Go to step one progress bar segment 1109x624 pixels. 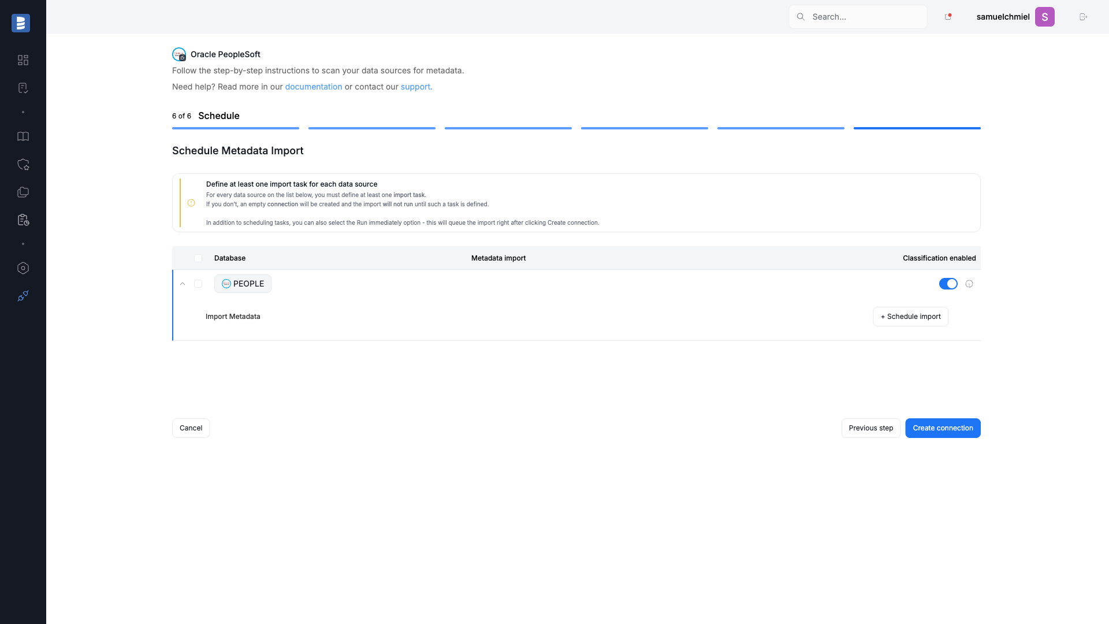[236, 128]
